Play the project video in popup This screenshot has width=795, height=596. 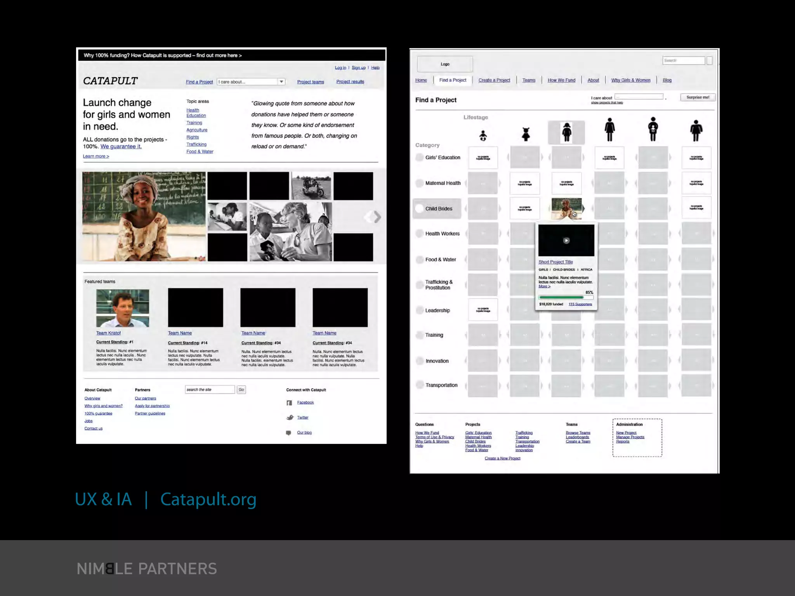[566, 241]
